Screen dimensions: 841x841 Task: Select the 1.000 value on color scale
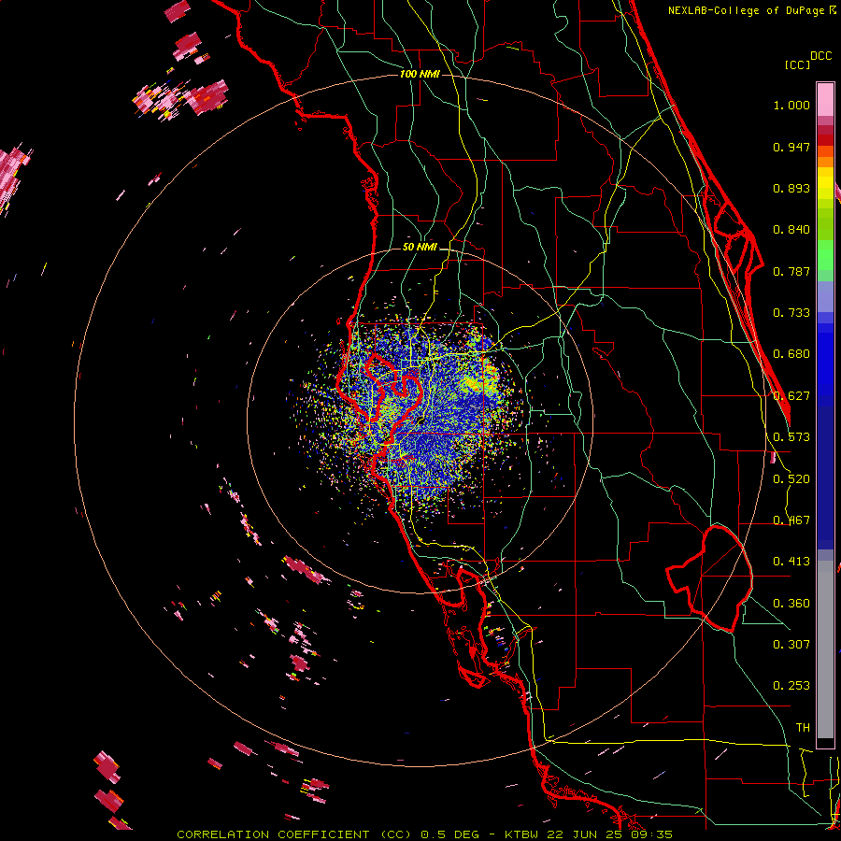pyautogui.click(x=791, y=105)
